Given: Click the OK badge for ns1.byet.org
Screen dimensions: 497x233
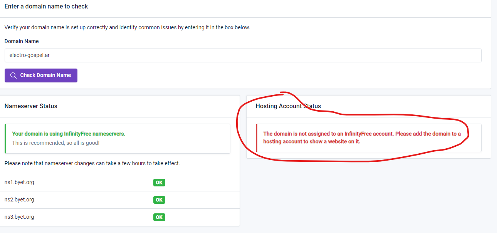Looking at the screenshot, I should [x=159, y=183].
